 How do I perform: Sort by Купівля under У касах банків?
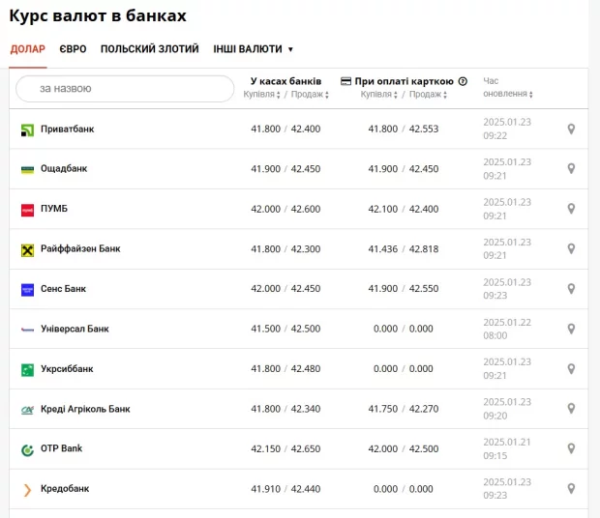tap(262, 95)
